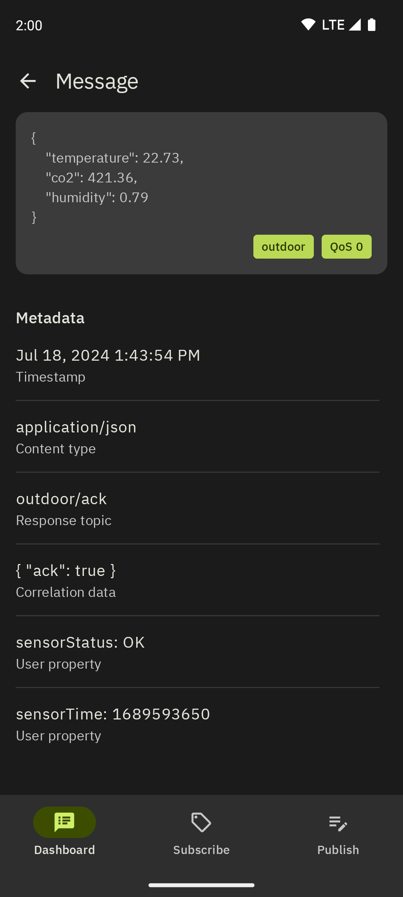
Task: Tap the Wi-Fi status icon
Action: [308, 25]
